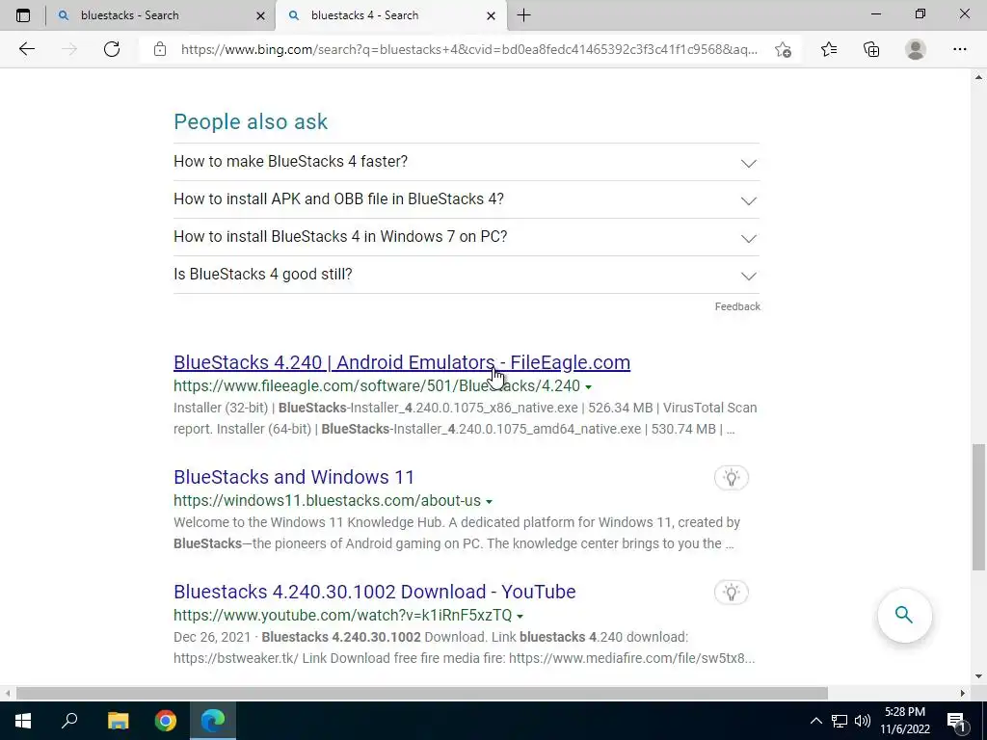Click the vertical scrollbar thumb

pos(977,507)
